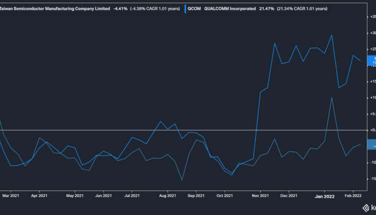Click the Jun 2021 label on time axis

[103, 196]
